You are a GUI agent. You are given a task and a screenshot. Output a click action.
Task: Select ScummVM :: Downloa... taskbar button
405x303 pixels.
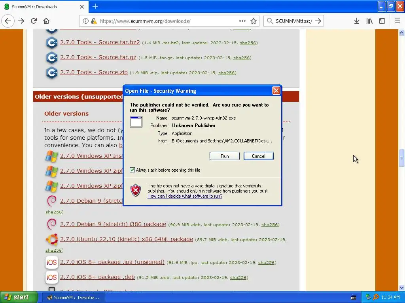[x=73, y=297]
